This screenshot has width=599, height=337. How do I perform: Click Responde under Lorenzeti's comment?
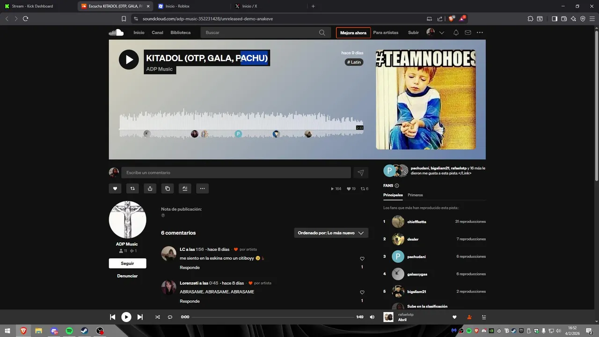coord(190,301)
